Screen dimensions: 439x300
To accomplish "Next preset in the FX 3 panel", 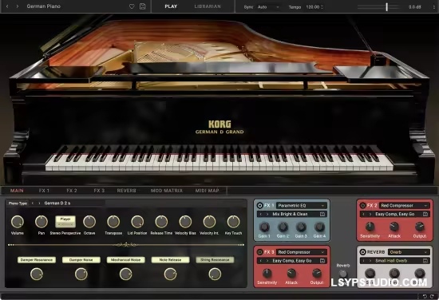I will tap(267, 261).
